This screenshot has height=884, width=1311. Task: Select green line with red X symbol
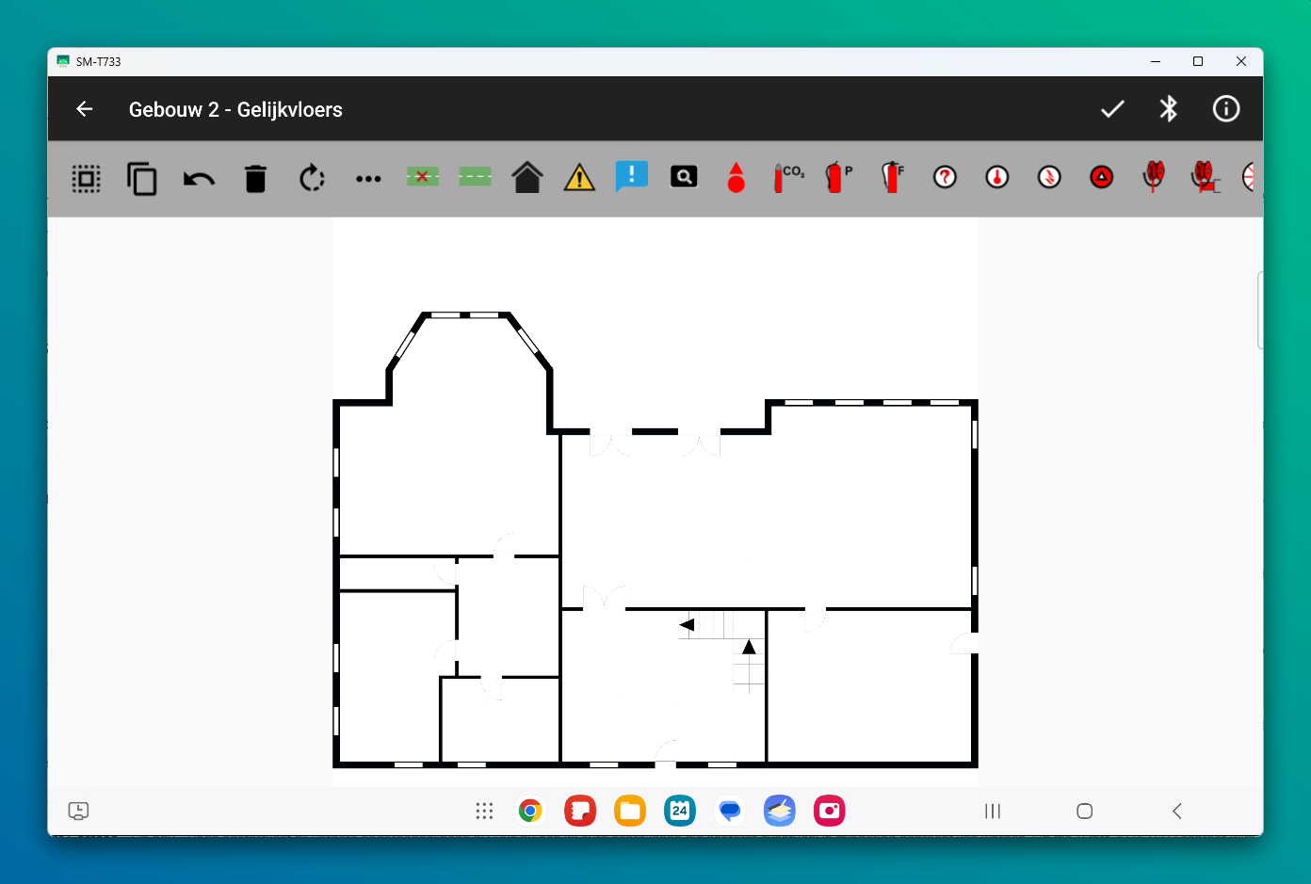point(422,177)
